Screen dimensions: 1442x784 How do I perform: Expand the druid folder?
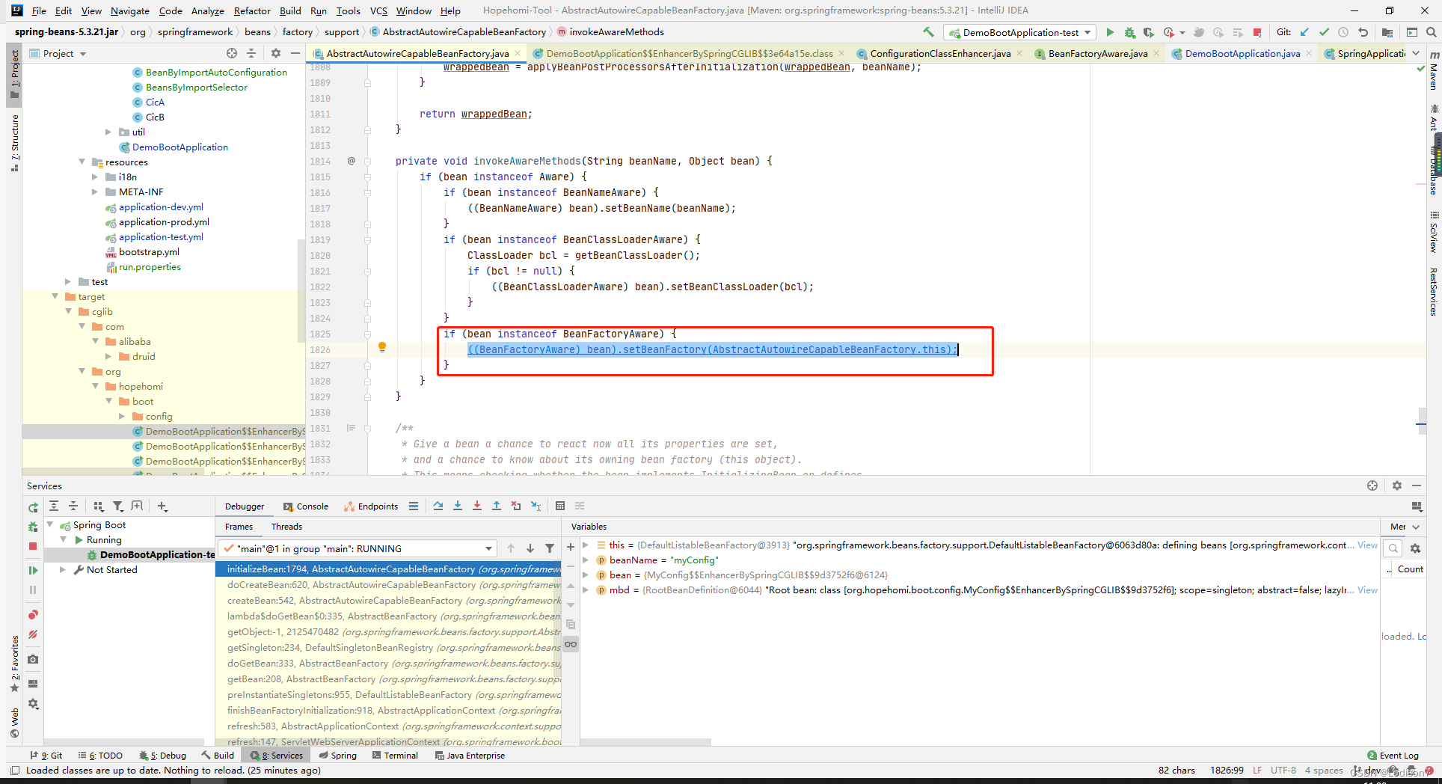[x=108, y=356]
